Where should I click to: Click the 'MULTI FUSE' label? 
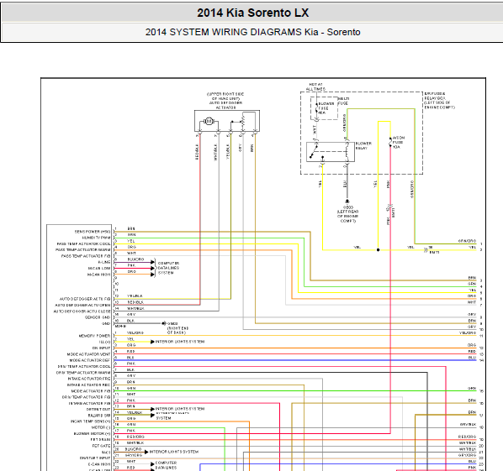(343, 102)
